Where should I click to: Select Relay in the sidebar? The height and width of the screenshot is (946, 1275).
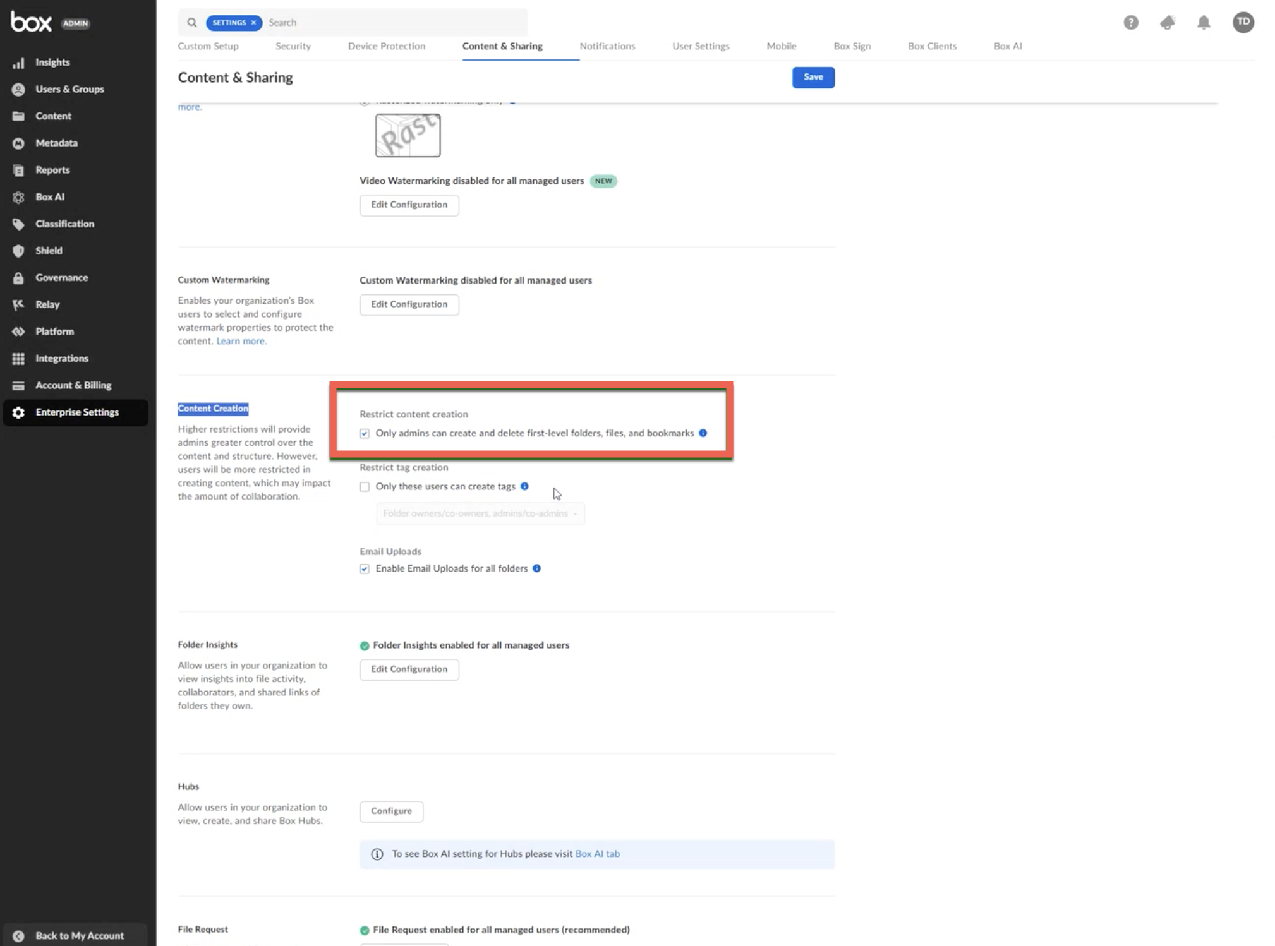(47, 304)
